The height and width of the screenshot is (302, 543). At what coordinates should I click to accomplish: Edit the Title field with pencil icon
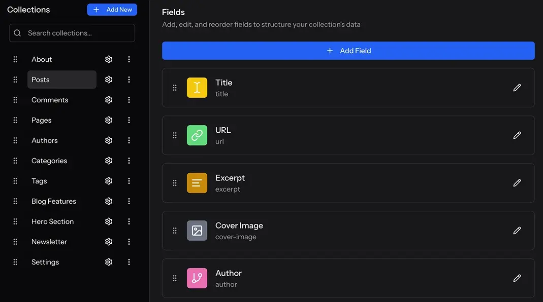click(x=517, y=88)
